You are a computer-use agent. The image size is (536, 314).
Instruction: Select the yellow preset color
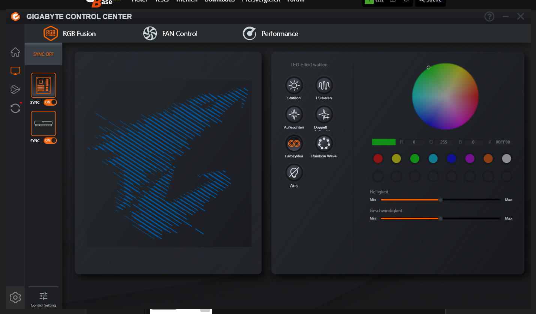[x=397, y=158]
